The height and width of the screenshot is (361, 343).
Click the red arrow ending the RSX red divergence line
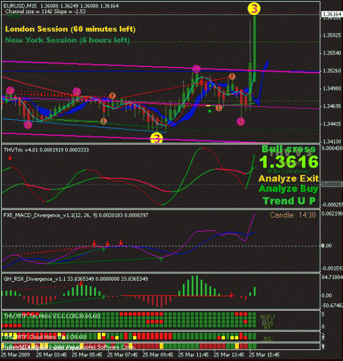(232, 295)
